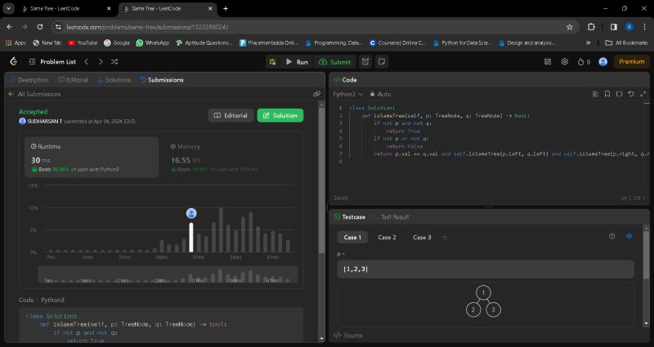Click the LeetCode logo icon
Viewport: 654px width, 347px height.
(x=13, y=61)
